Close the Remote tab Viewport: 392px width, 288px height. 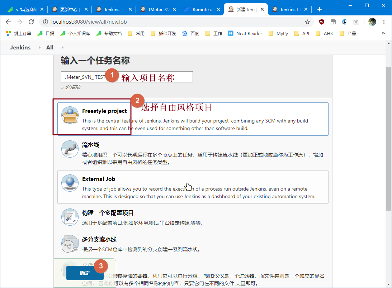pos(218,9)
